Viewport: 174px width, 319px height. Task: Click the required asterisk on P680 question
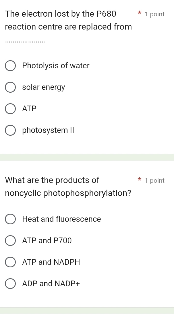(140, 13)
